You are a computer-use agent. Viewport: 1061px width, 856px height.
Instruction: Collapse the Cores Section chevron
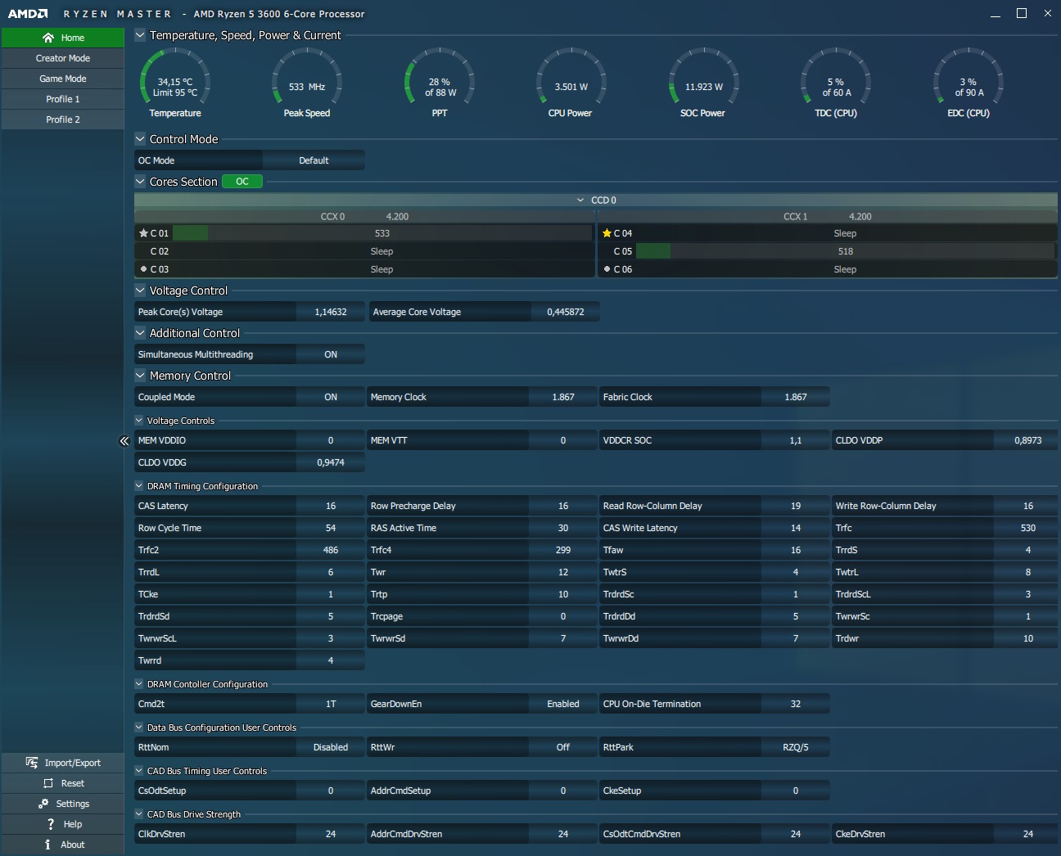140,182
